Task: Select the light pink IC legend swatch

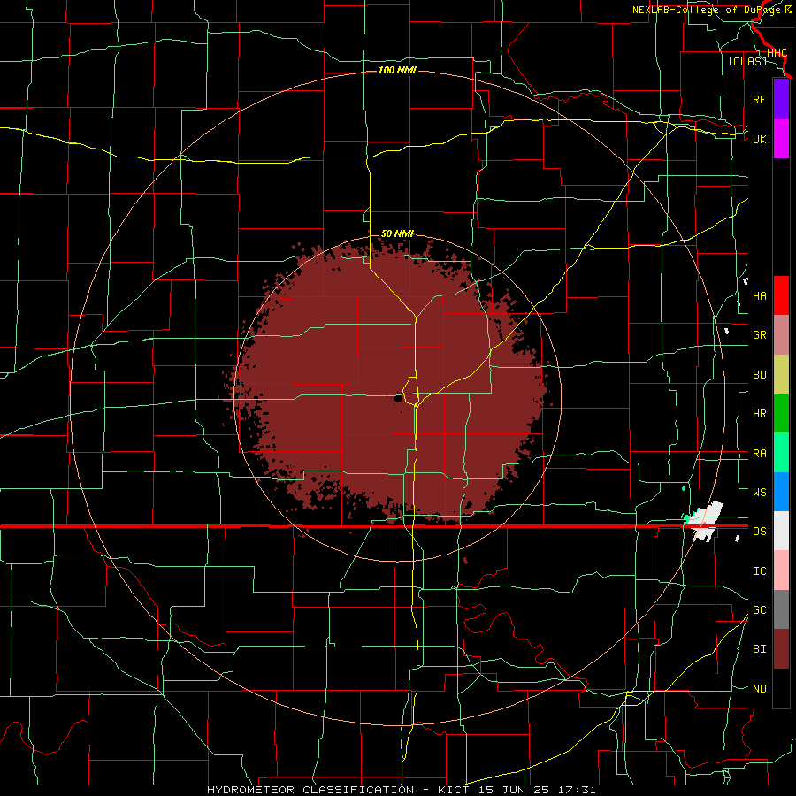Action: [x=781, y=570]
